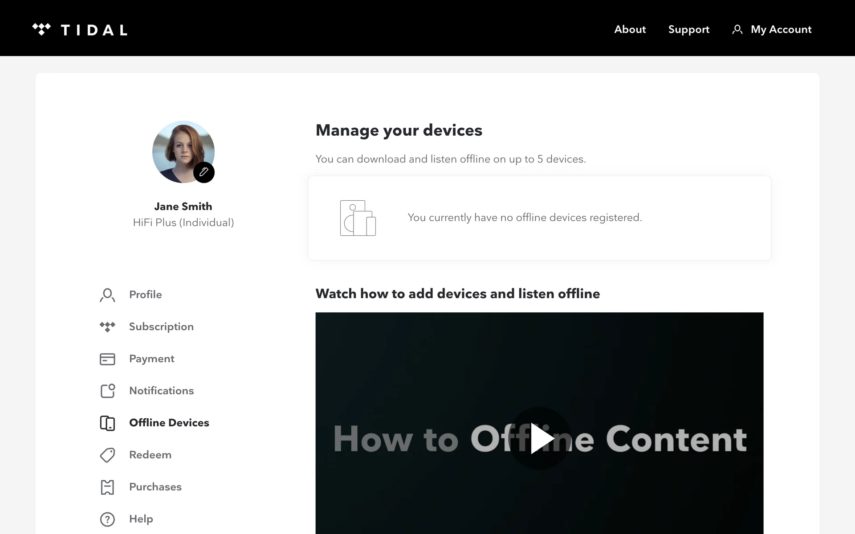
Task: Click the edit pencil on profile photo
Action: coord(204,172)
